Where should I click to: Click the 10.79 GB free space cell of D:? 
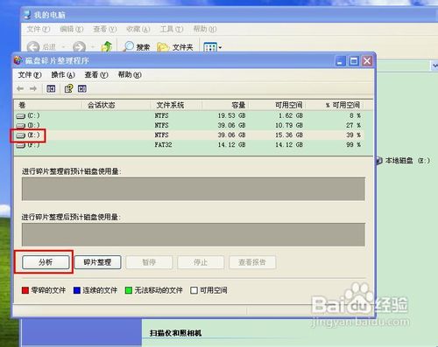tap(289, 125)
